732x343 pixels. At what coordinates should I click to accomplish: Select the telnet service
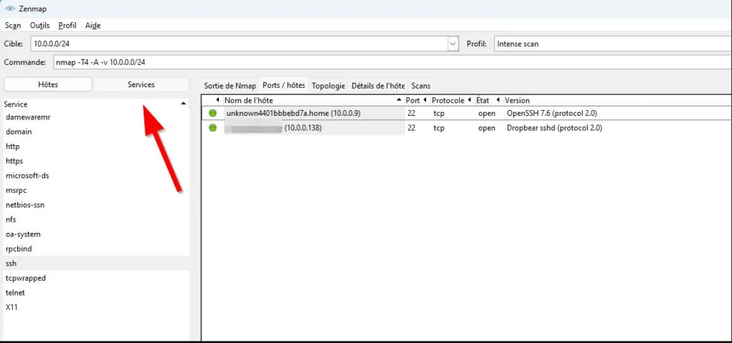pos(97,292)
